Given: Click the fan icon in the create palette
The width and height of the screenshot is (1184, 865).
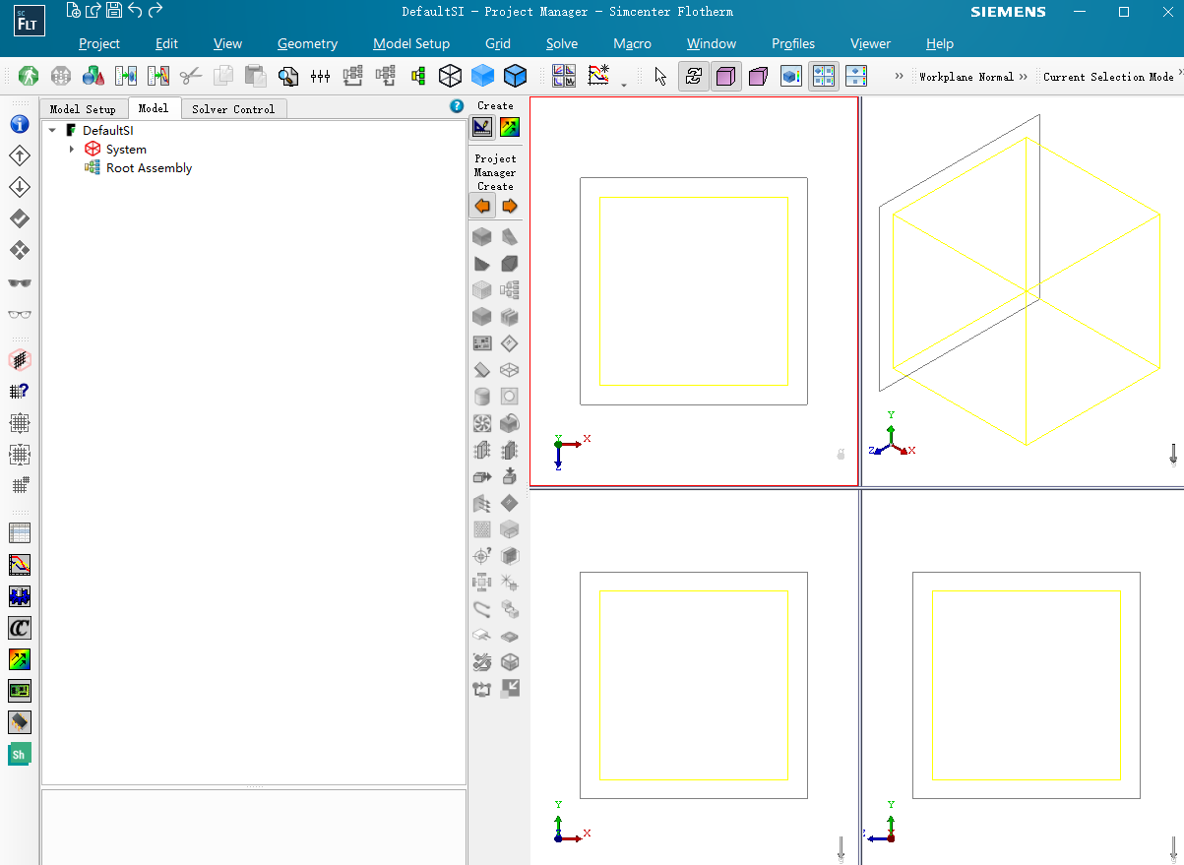Looking at the screenshot, I should pyautogui.click(x=482, y=423).
